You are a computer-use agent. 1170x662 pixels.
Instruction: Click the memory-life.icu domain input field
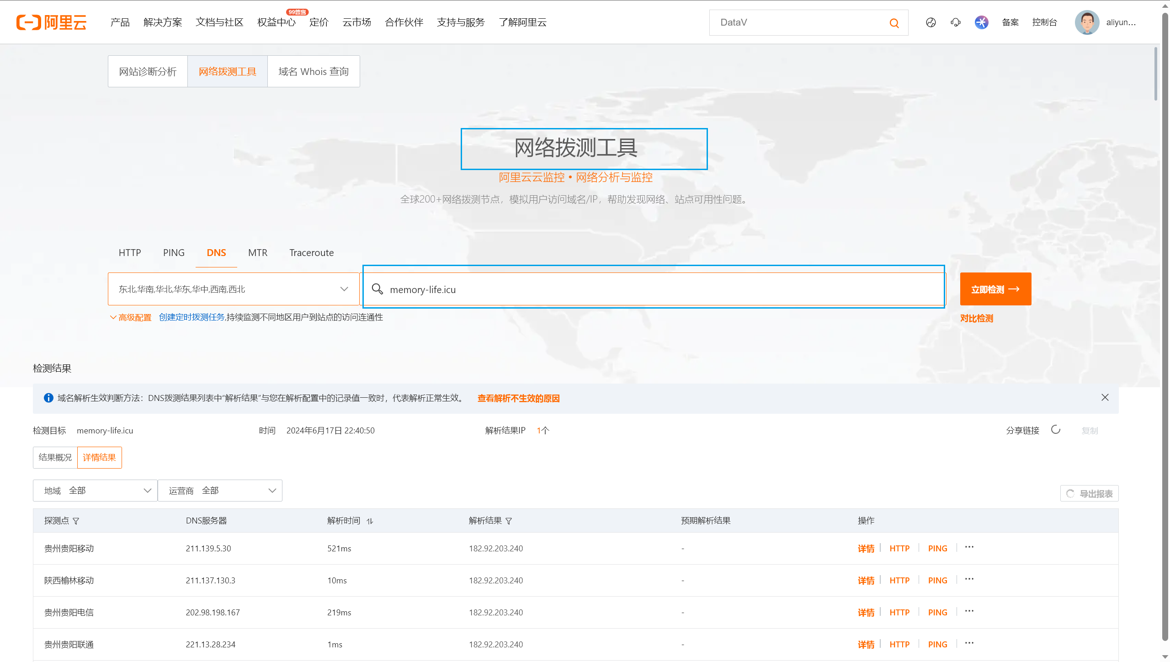(654, 289)
